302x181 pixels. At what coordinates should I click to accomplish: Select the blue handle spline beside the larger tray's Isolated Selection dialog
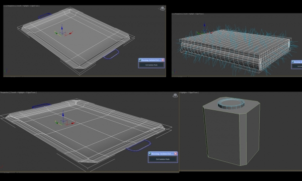click(x=138, y=146)
